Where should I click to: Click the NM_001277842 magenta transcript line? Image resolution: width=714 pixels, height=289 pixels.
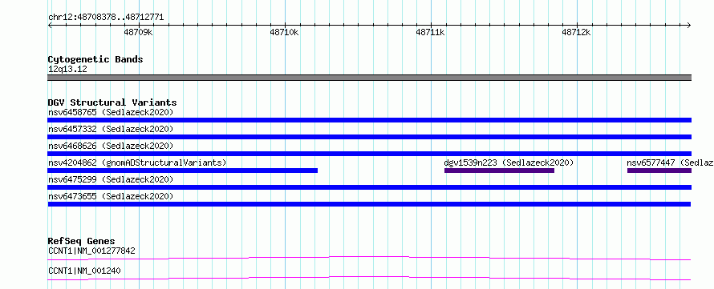click(x=369, y=258)
